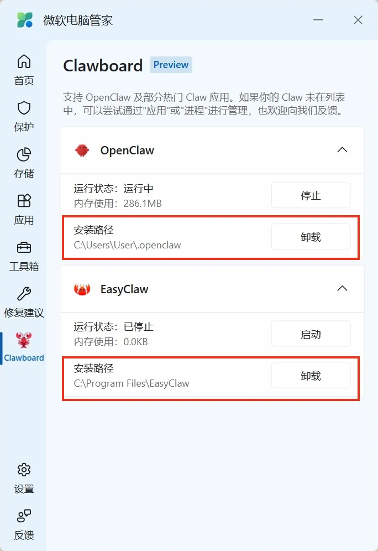Collapse the OpenClaw section chevron
Viewport: 378px width, 551px height.
click(x=342, y=150)
